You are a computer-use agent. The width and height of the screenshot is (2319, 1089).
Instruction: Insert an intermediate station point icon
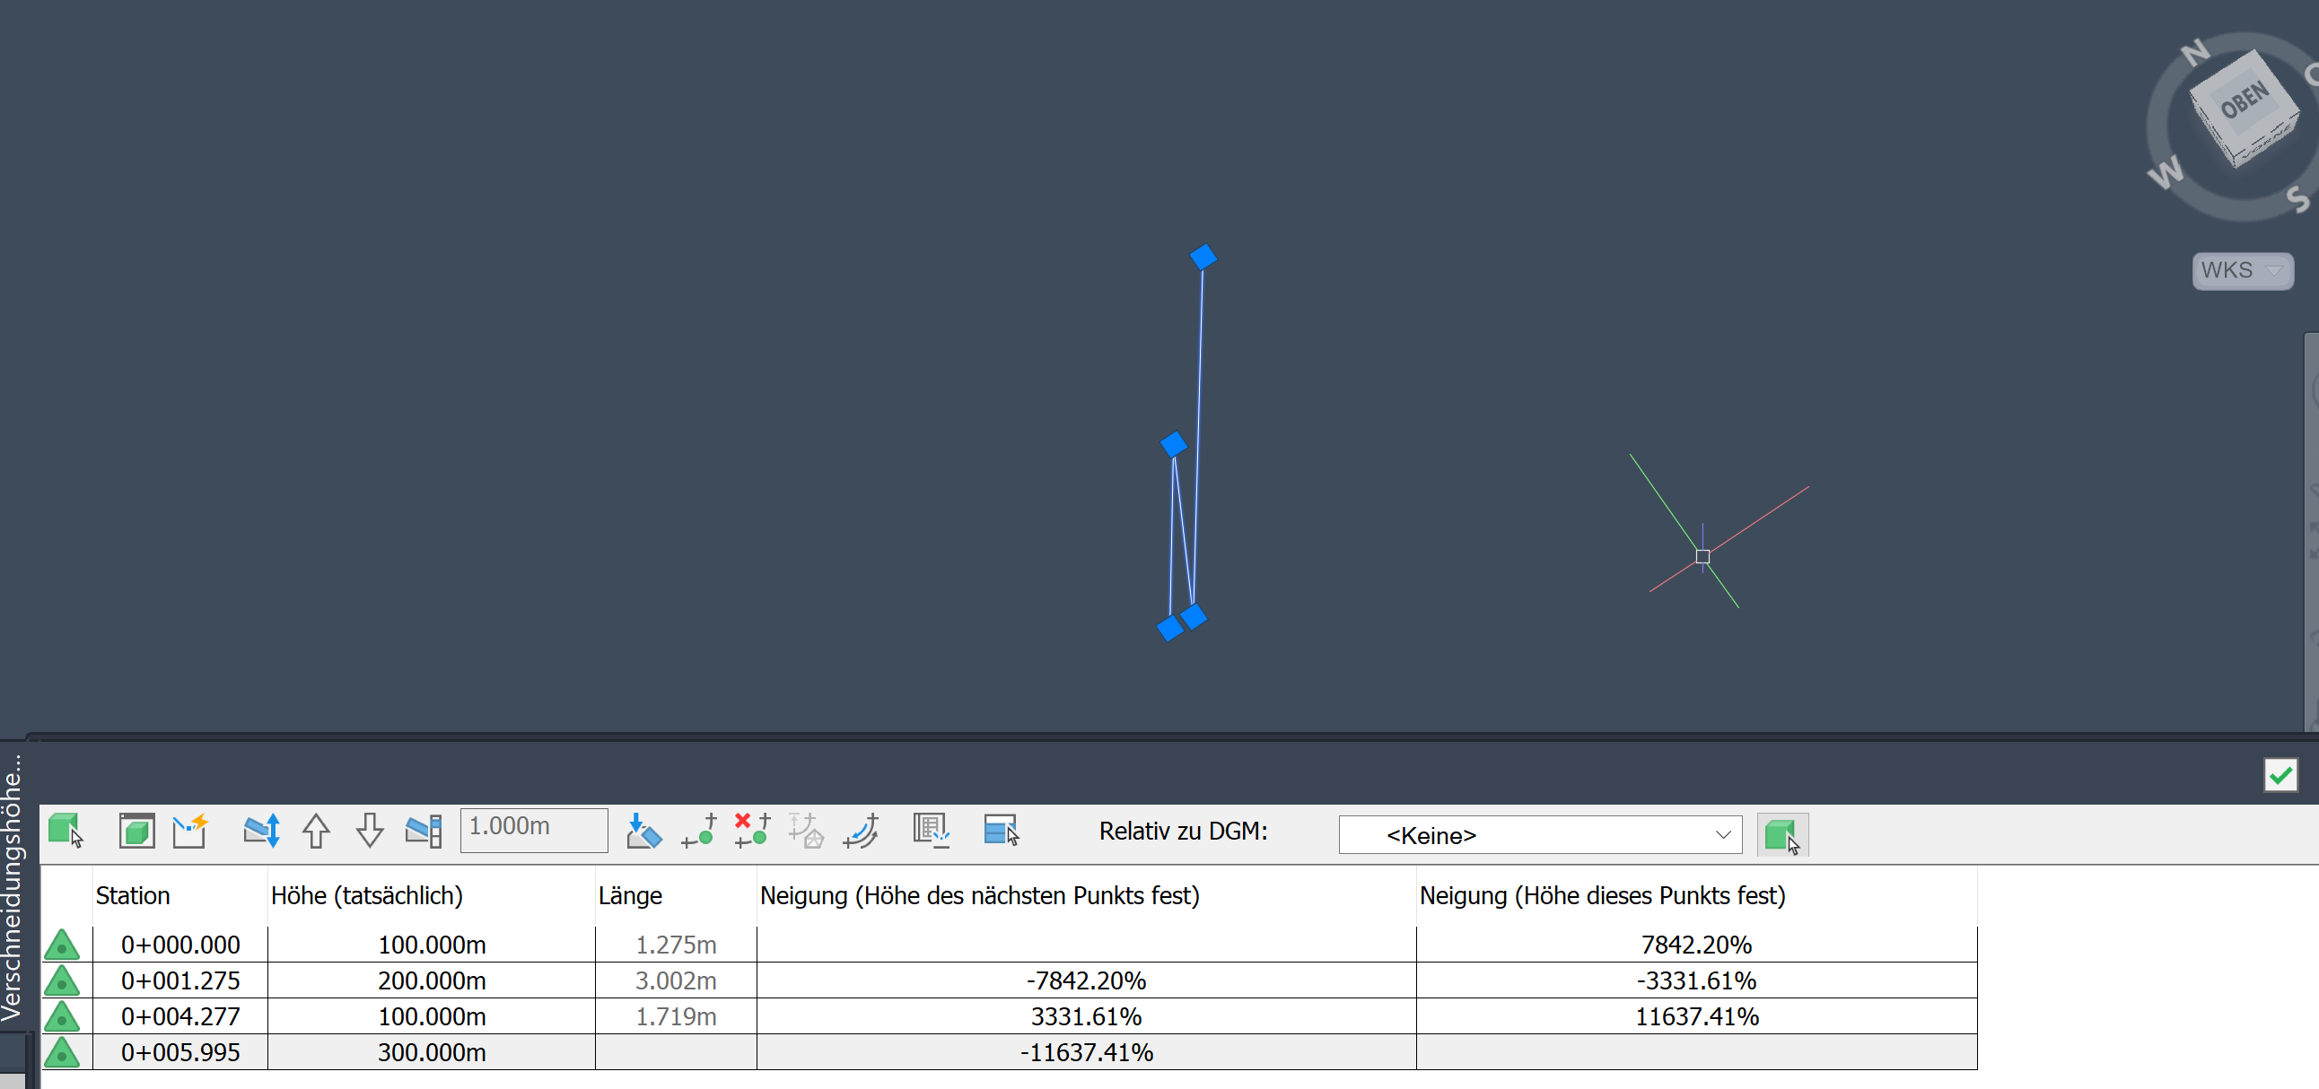(701, 830)
